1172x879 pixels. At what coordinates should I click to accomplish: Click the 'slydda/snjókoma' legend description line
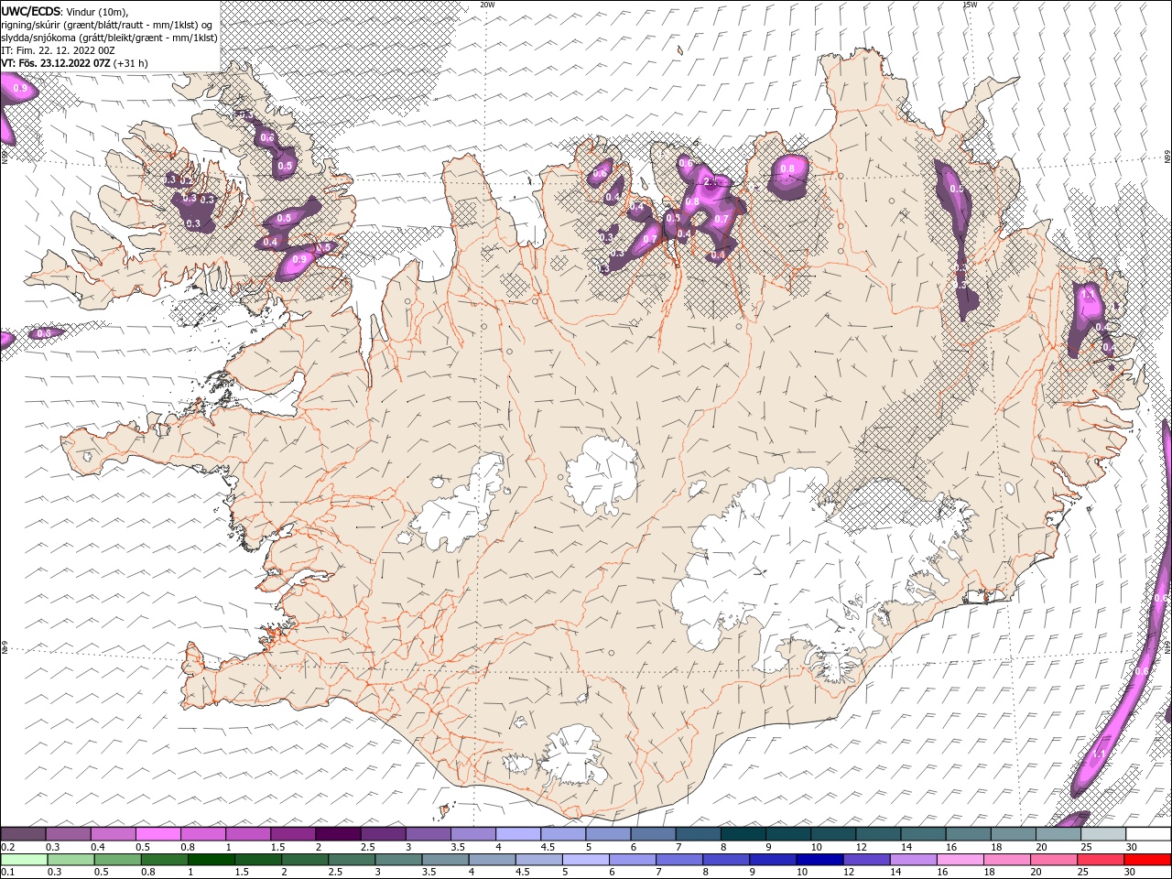tap(109, 38)
